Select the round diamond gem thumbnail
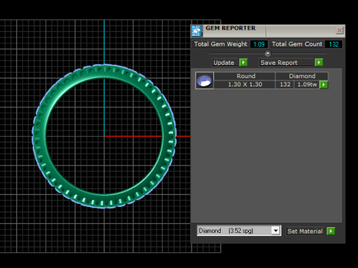 click(x=204, y=80)
